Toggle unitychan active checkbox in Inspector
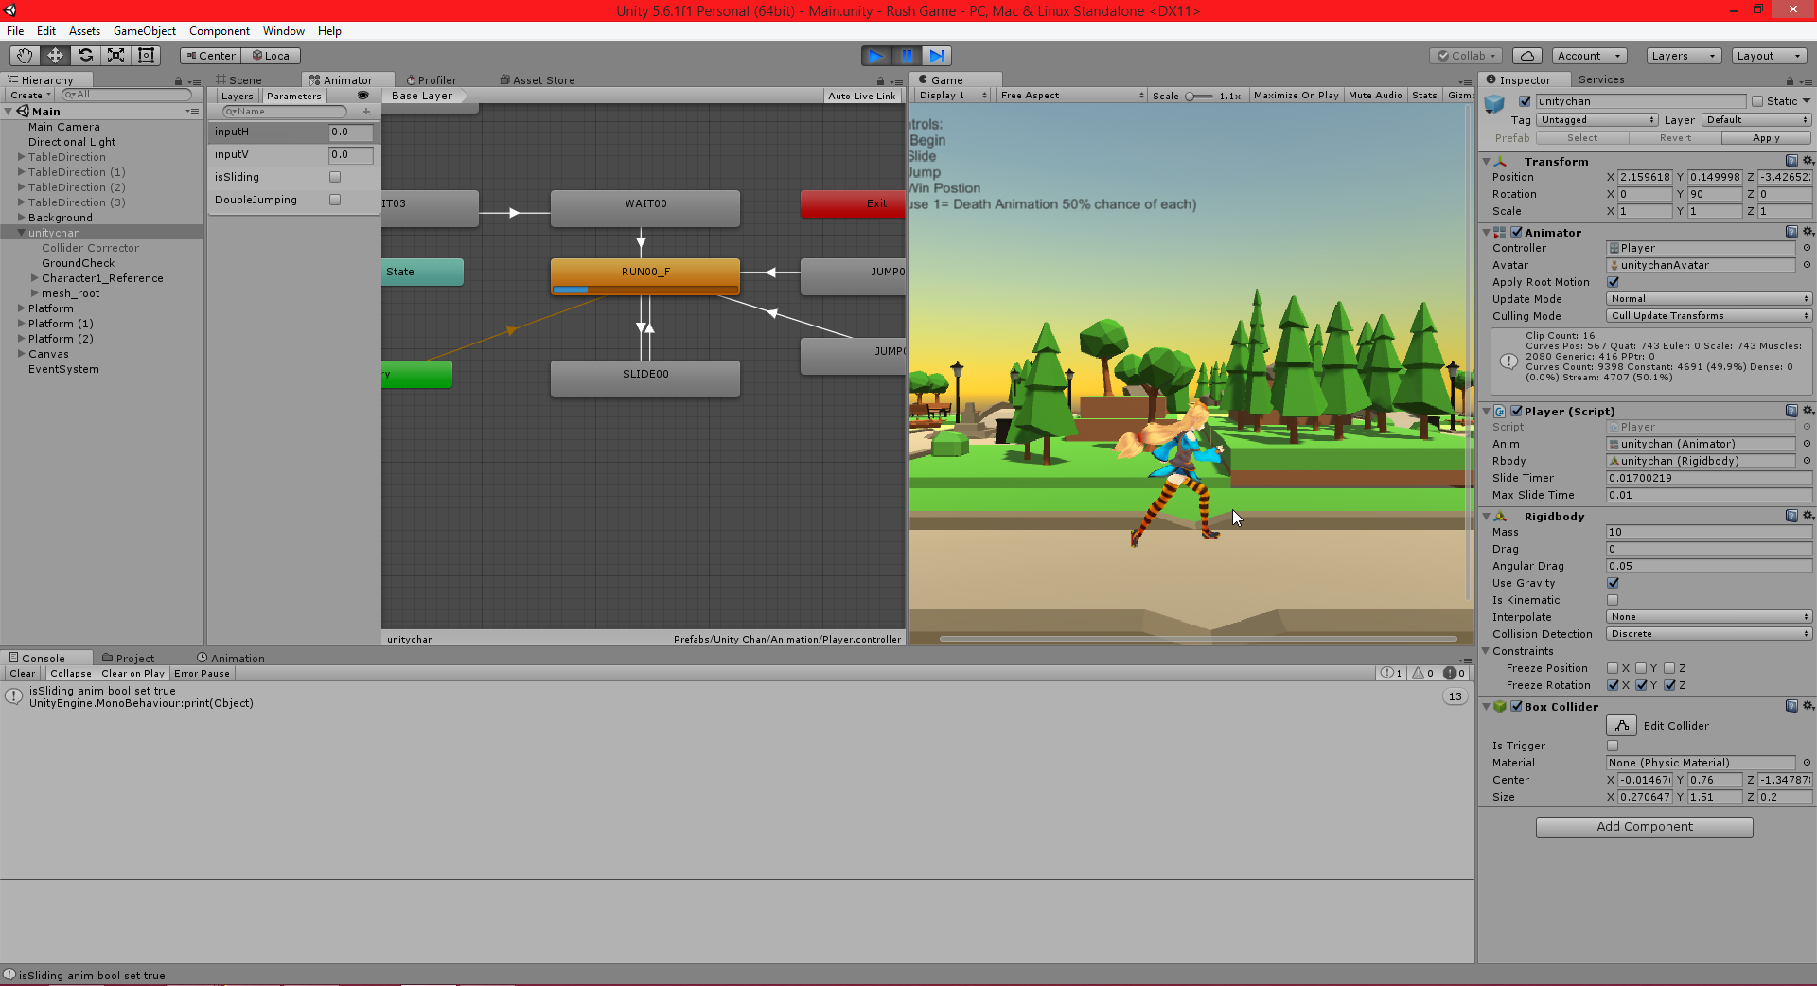 coord(1525,101)
